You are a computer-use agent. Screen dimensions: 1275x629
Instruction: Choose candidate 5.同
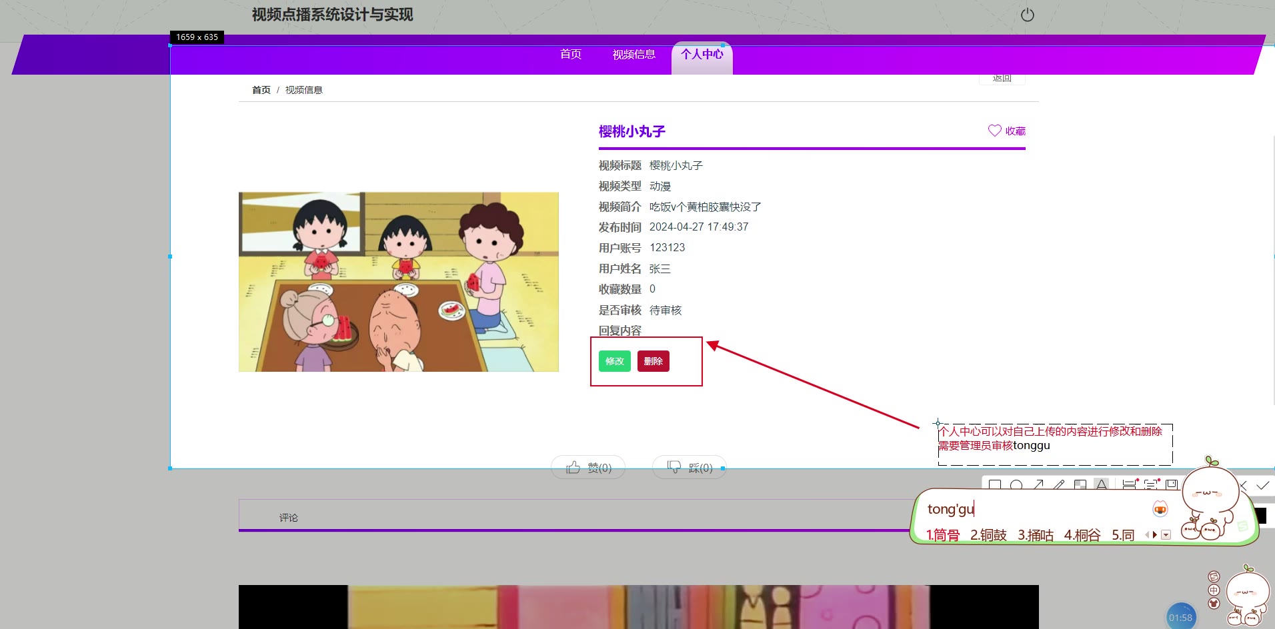point(1123,535)
